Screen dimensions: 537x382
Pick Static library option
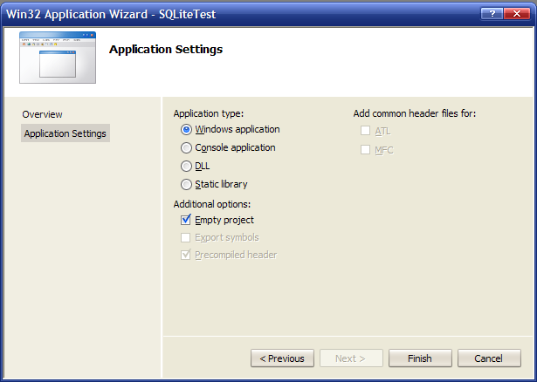point(186,185)
